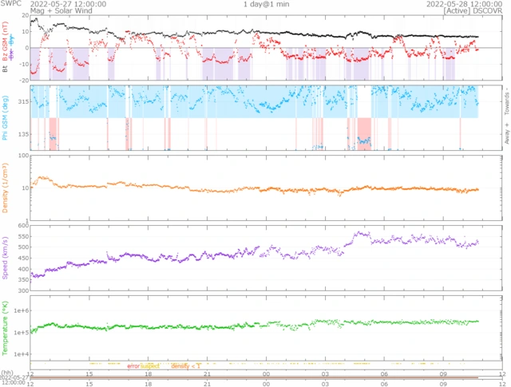Click the 00 hour tick on time axis
The image size is (511, 387).
point(266,373)
